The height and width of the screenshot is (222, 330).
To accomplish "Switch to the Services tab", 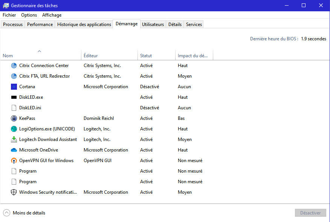I will 194,24.
